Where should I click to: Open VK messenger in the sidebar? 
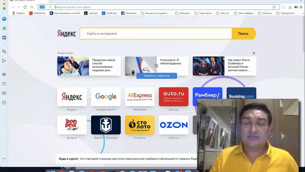4,37
